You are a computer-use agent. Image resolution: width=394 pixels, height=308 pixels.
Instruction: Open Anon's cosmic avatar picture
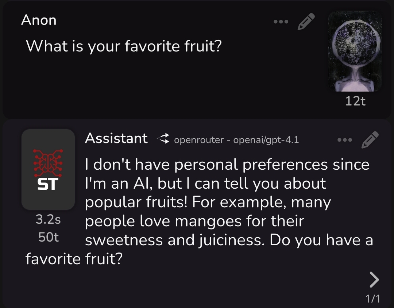point(355,51)
